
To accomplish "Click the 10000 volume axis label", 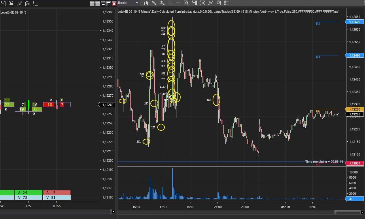I will (x=353, y=172).
